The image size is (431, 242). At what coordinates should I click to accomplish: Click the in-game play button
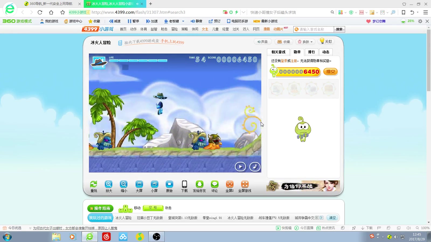pyautogui.click(x=240, y=167)
